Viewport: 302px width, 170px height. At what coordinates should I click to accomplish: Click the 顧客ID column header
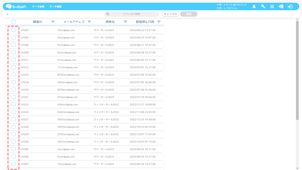coord(38,22)
